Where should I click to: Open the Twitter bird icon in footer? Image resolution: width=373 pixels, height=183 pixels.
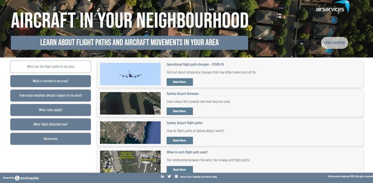[x=169, y=176]
